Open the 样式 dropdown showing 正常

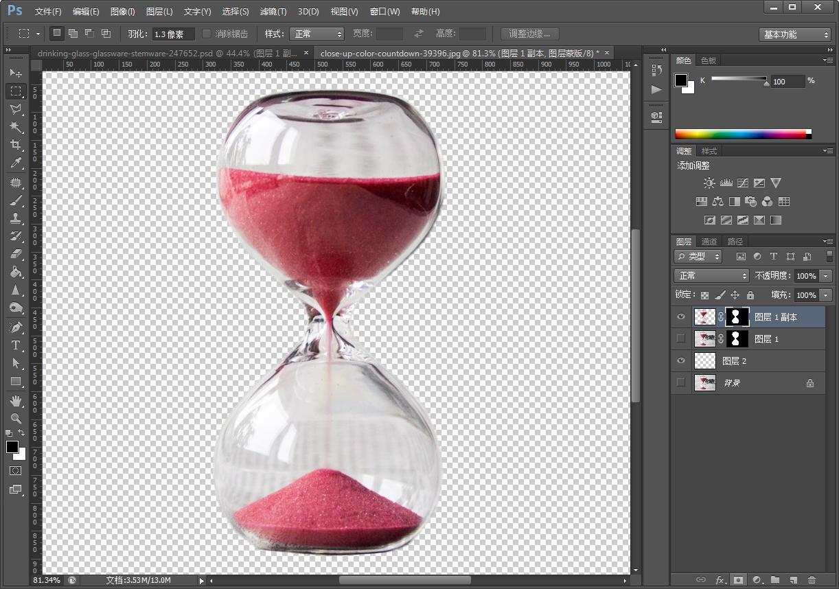pyautogui.click(x=317, y=34)
